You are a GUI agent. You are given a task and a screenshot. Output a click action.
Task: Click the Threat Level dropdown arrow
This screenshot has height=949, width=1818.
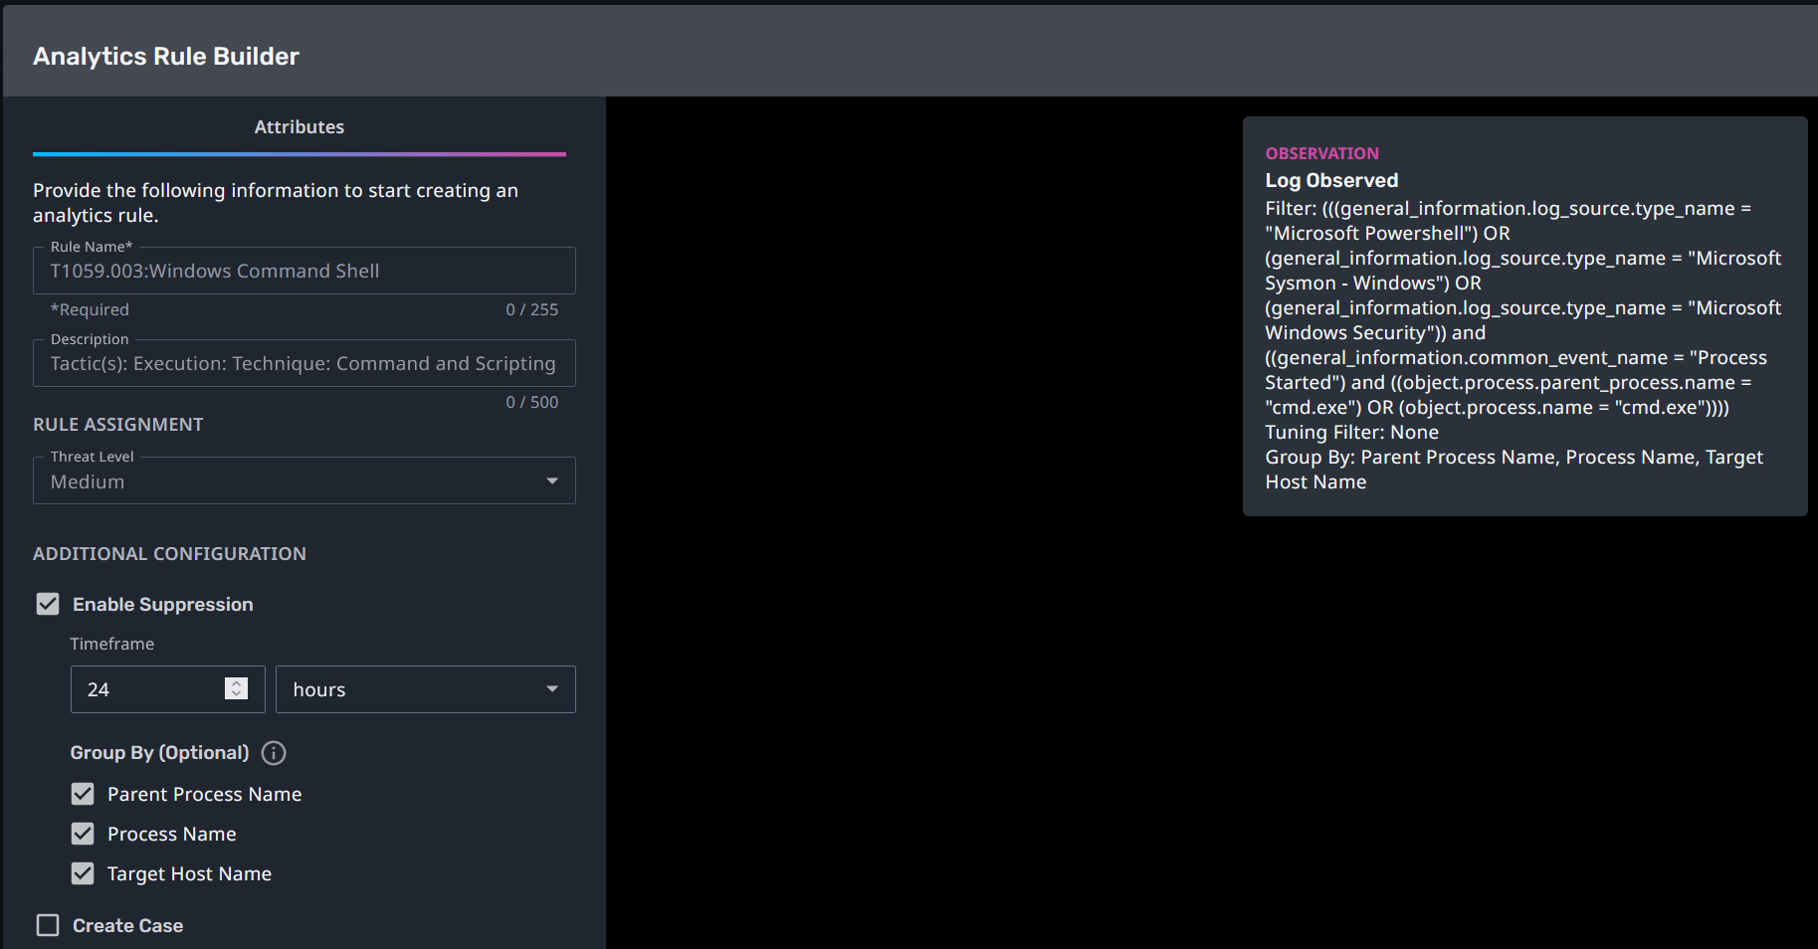pyautogui.click(x=552, y=481)
